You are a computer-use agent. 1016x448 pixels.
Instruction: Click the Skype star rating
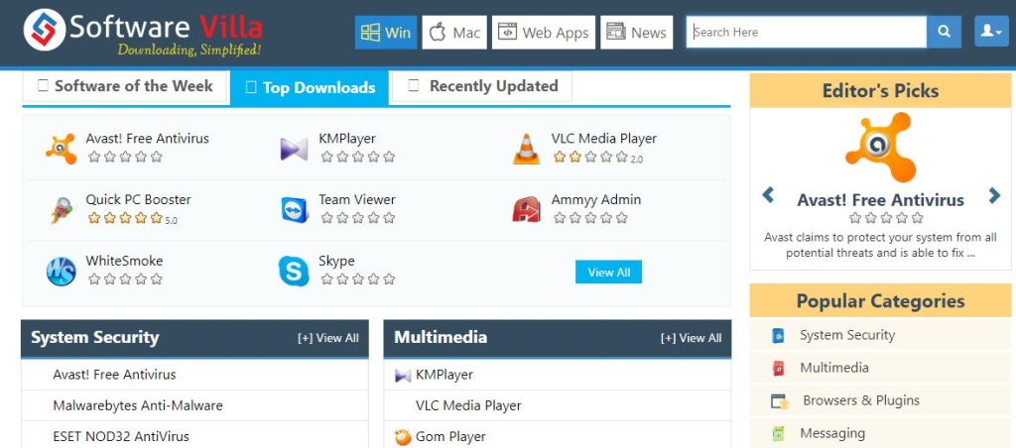(357, 280)
